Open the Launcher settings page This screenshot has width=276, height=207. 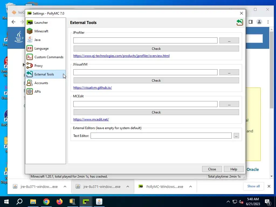point(45,23)
